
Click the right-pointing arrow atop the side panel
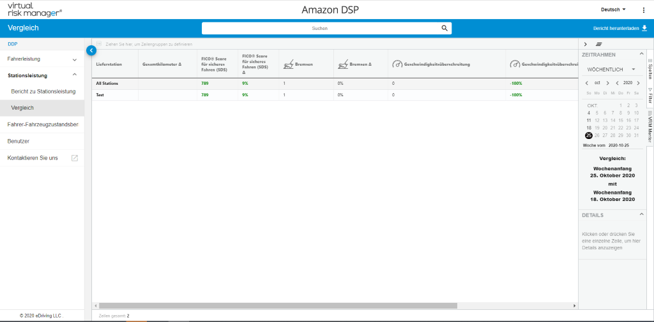[585, 44]
